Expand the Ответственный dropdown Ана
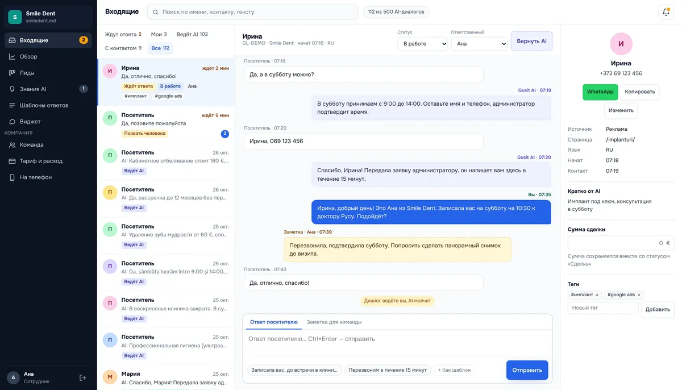The width and height of the screenshot is (682, 390). click(x=479, y=43)
